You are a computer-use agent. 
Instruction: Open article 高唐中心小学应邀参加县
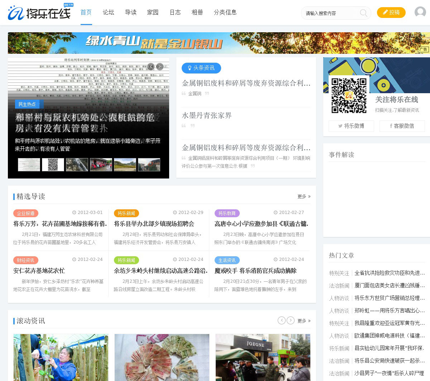pos(262,224)
